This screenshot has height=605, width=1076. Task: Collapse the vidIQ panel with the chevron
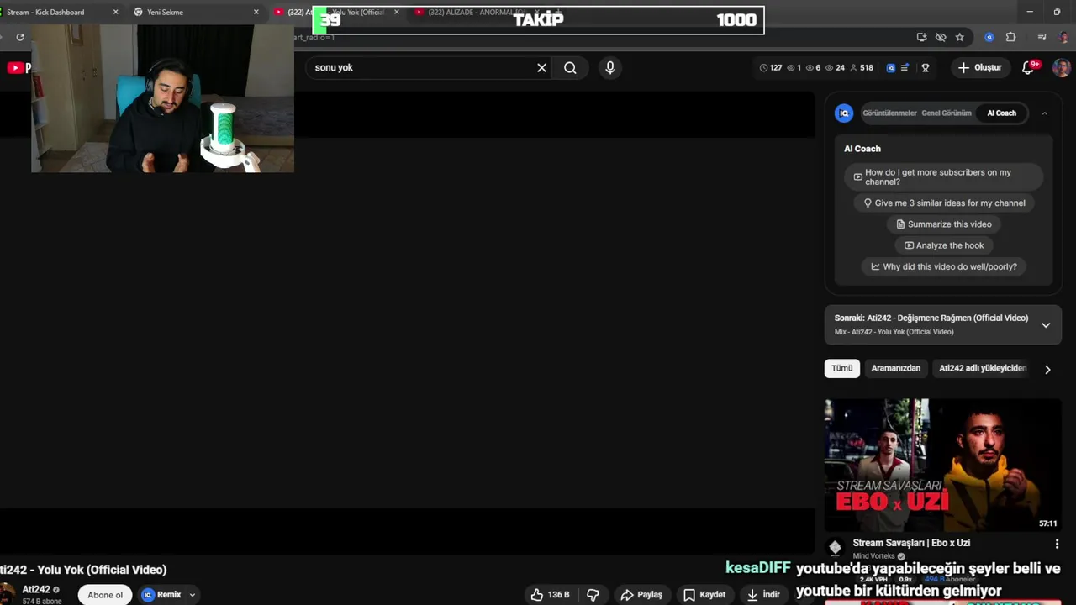[x=1045, y=113]
